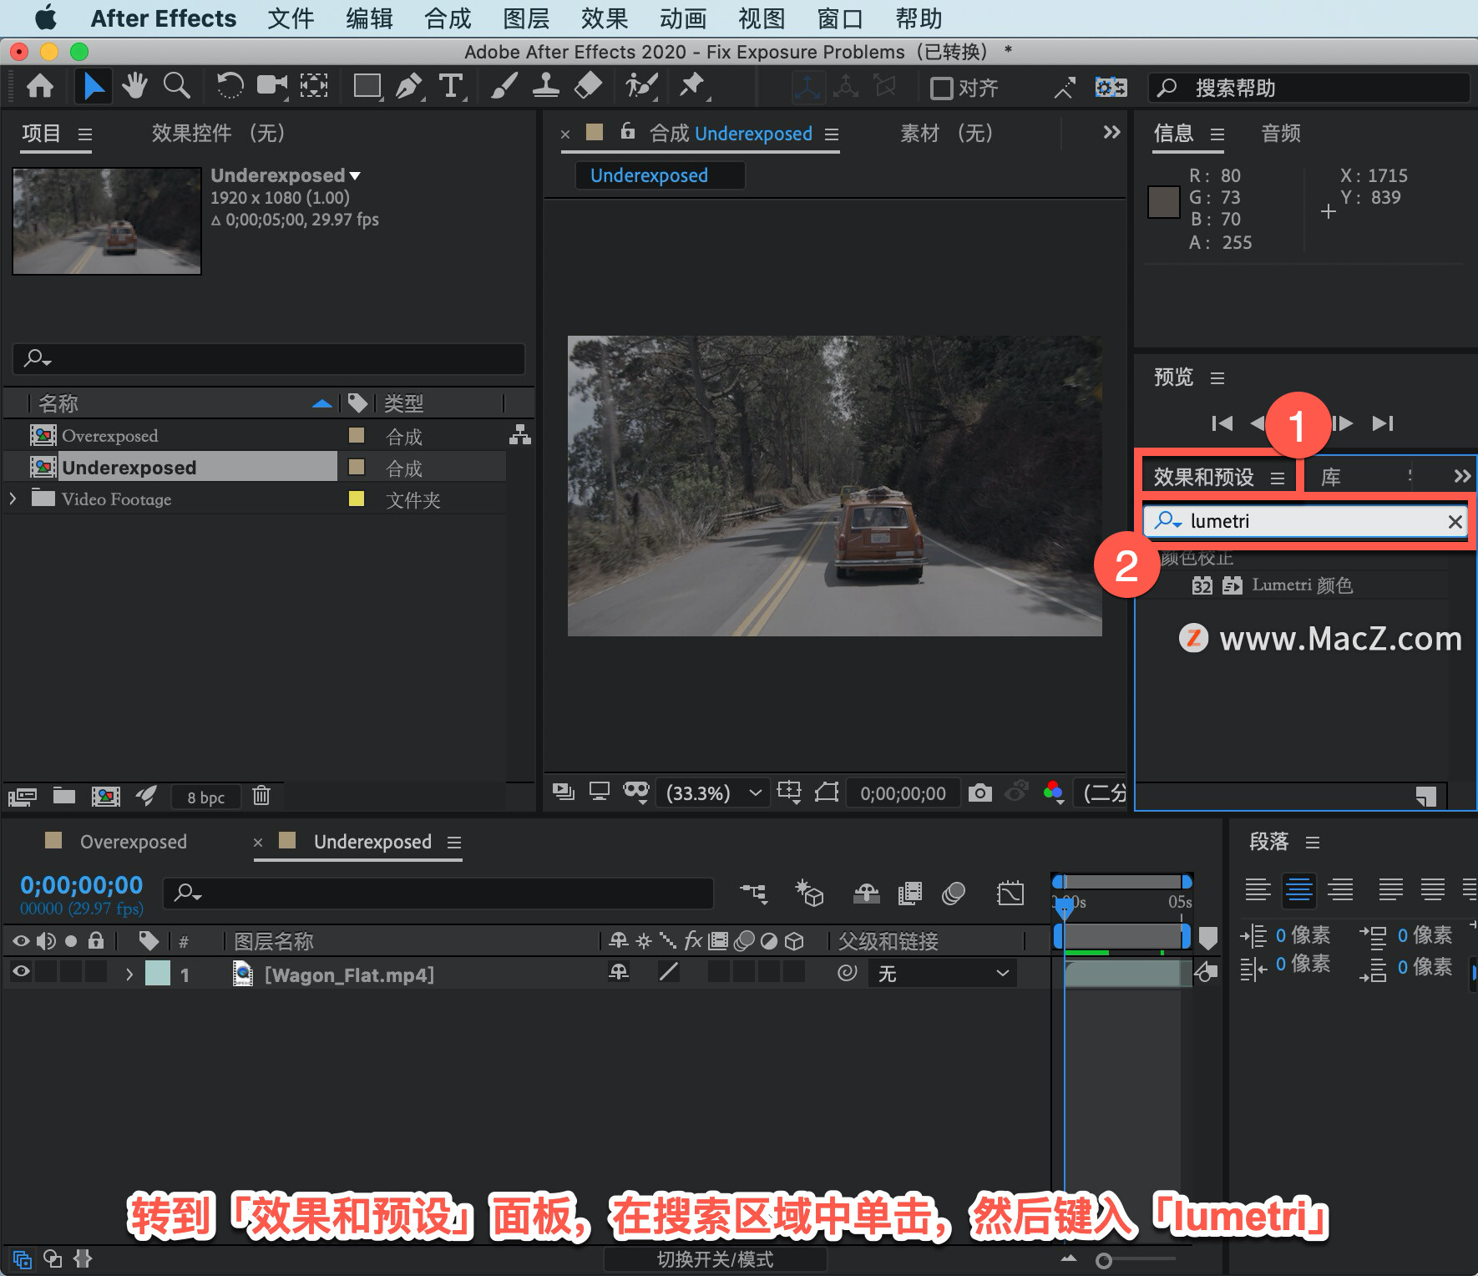The image size is (1478, 1276).
Task: Clear the lumetri search text
Action: tap(1455, 522)
